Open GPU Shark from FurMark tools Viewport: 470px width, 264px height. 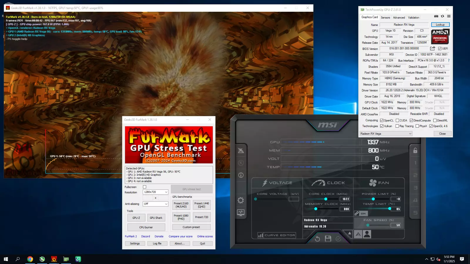(156, 218)
